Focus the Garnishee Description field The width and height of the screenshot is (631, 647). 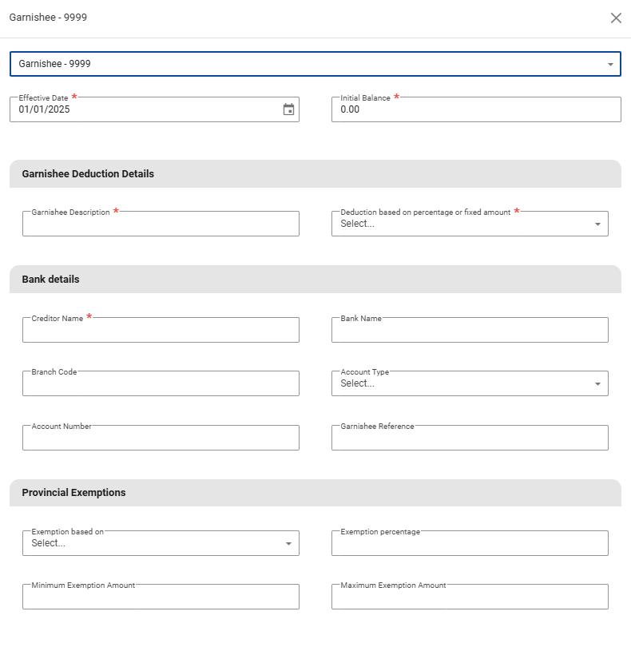[x=161, y=224]
